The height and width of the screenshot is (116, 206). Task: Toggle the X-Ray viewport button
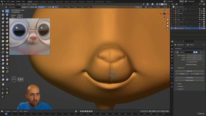[x=157, y=4]
